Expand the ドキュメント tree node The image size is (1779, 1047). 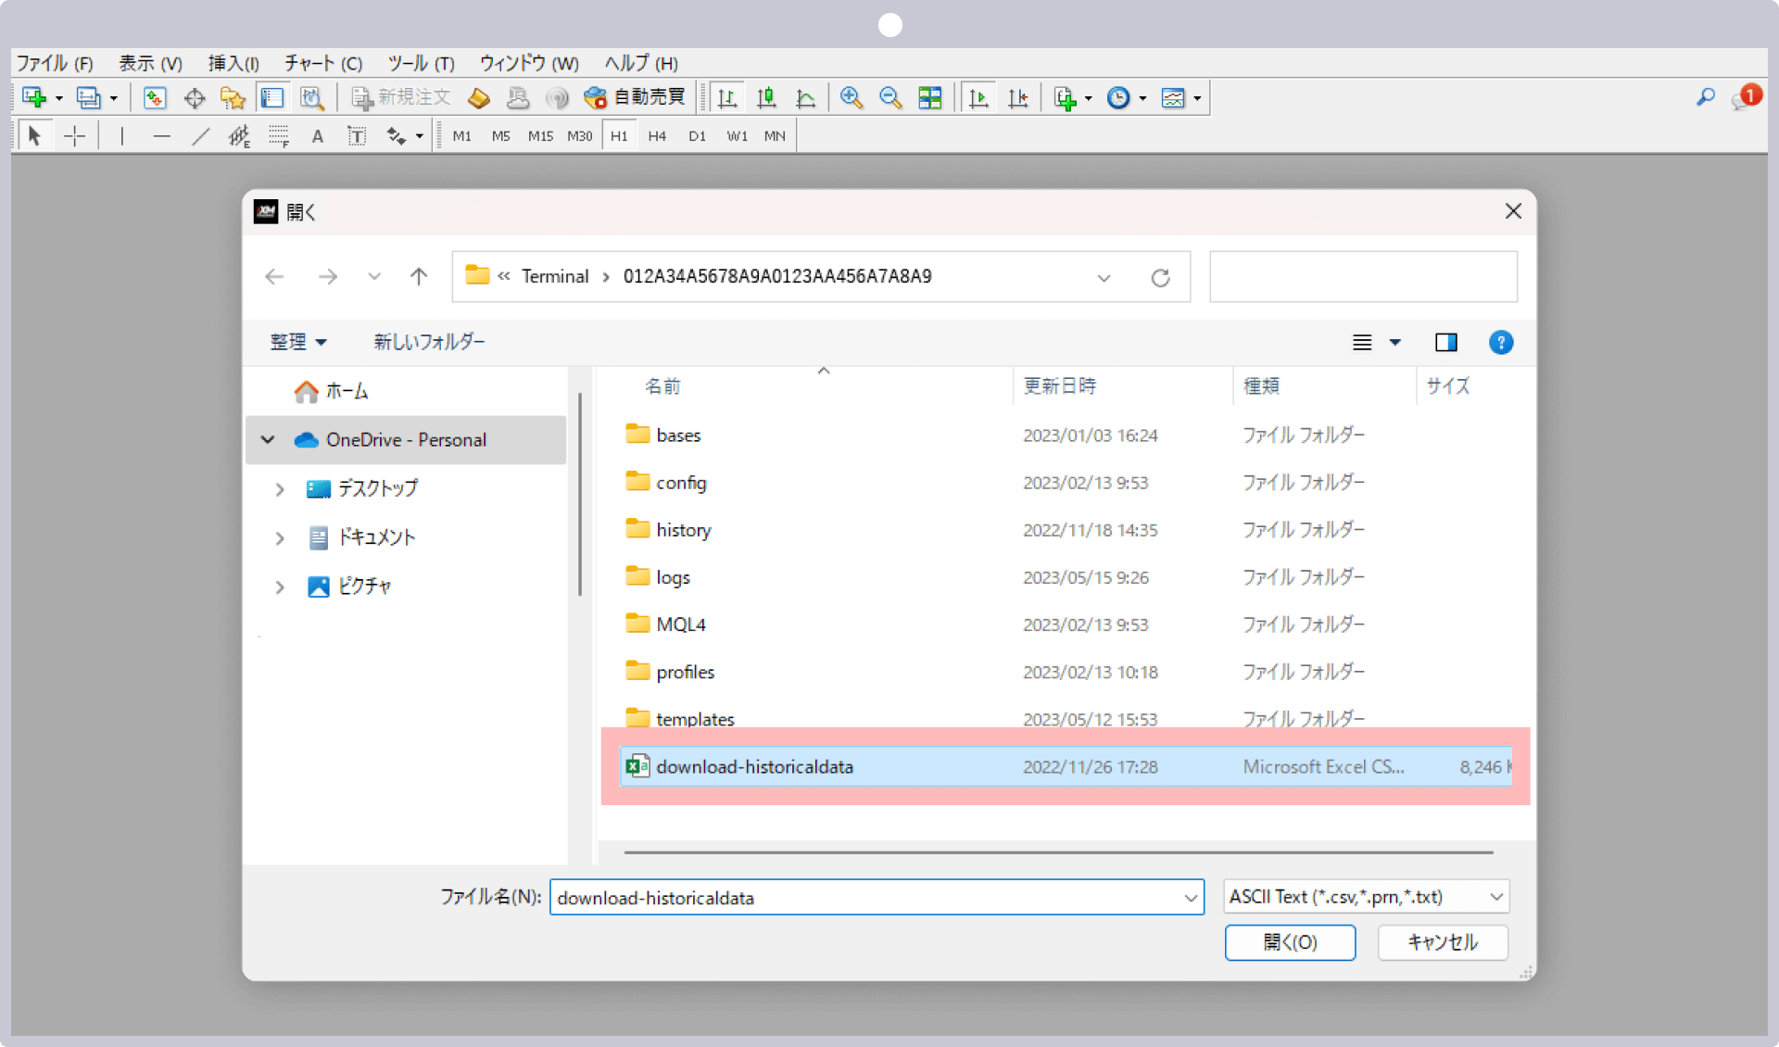[x=280, y=537]
